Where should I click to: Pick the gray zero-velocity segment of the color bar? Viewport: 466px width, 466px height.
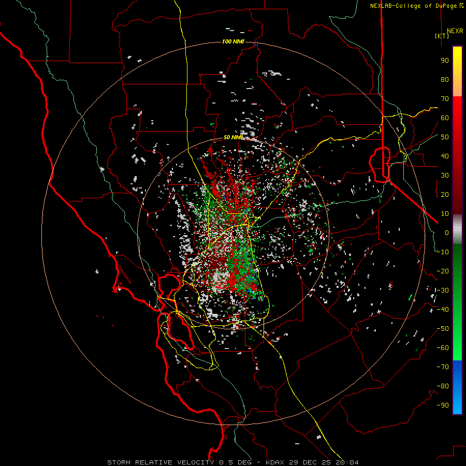457,229
